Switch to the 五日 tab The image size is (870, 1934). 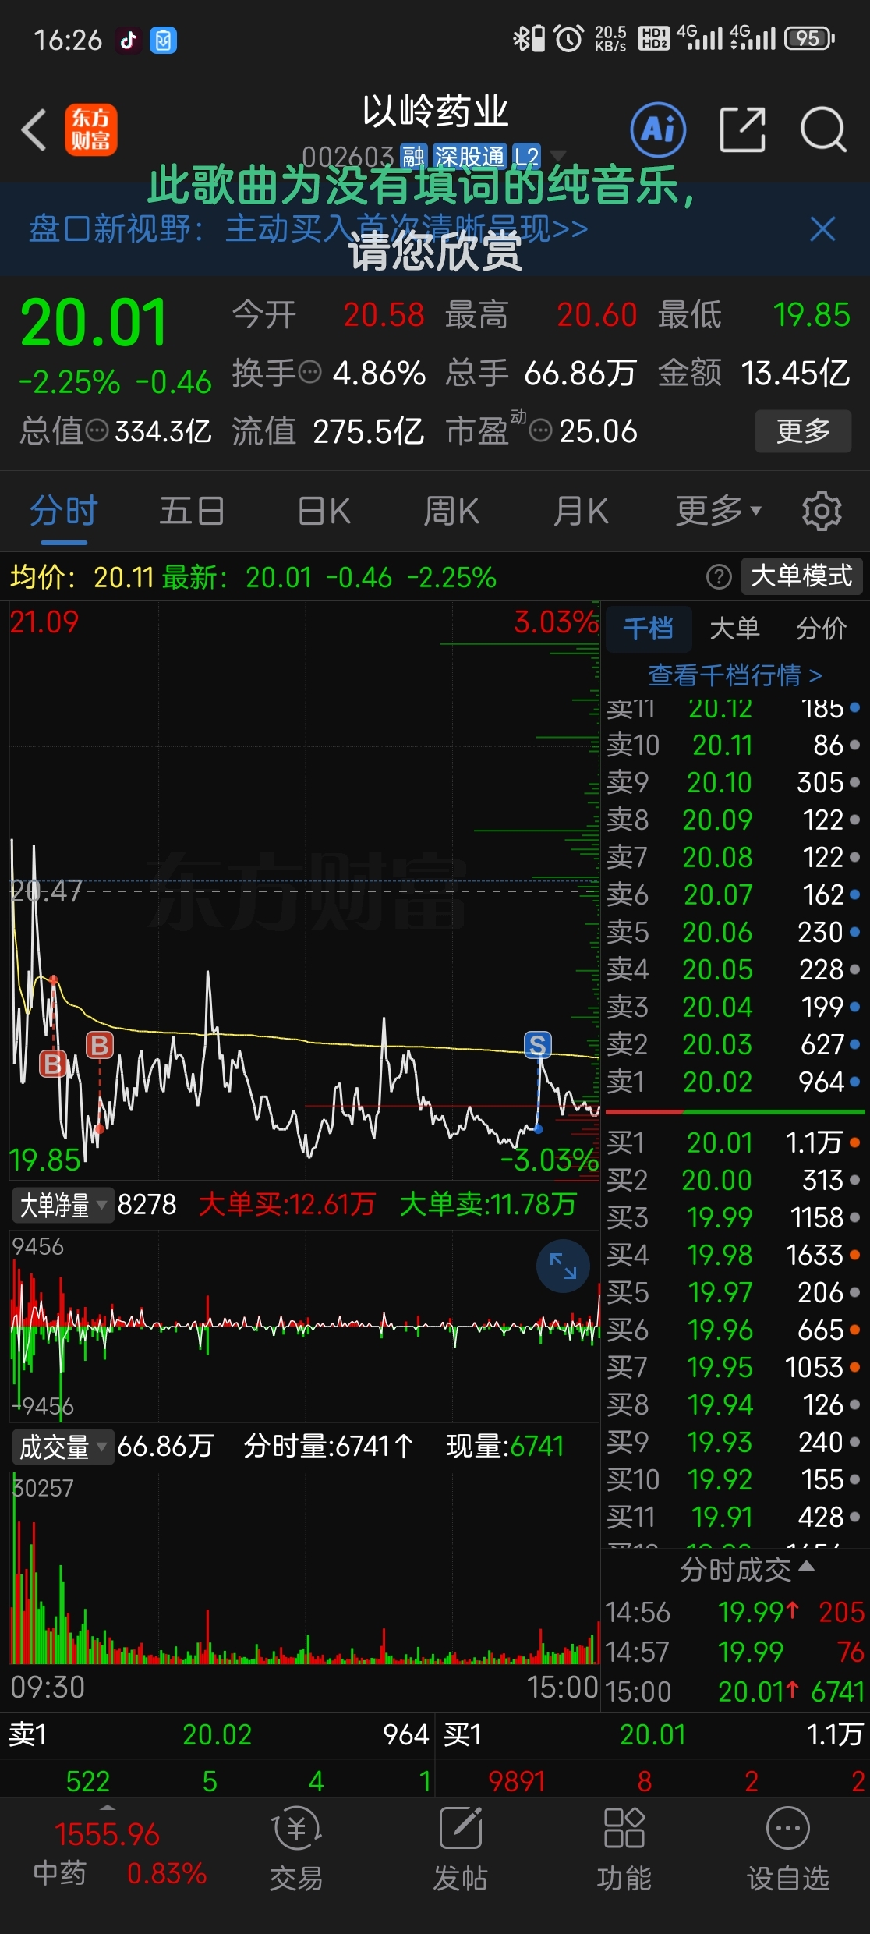tap(192, 512)
